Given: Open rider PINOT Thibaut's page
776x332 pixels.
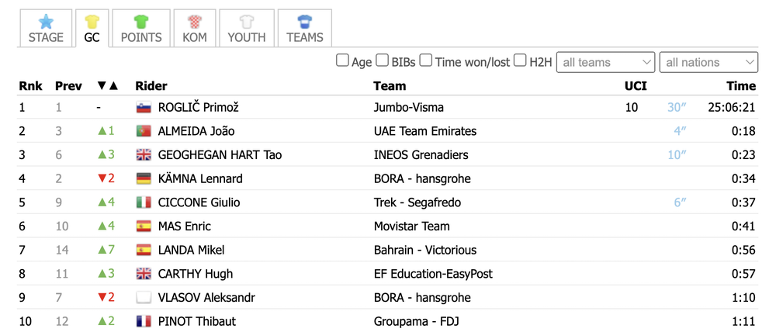Looking at the screenshot, I should pos(197,321).
